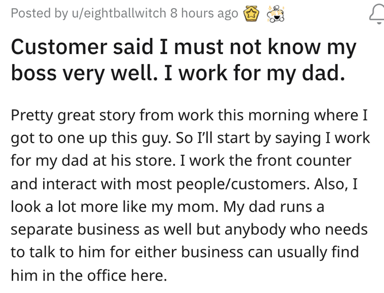Open the gold star award badge
Image resolution: width=384 pixels, height=293 pixels.
point(251,14)
